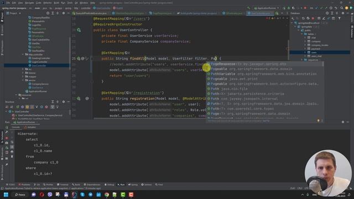The image size is (354, 199).
Task: Collapse the http.controller package node
Action: pos(23,54)
